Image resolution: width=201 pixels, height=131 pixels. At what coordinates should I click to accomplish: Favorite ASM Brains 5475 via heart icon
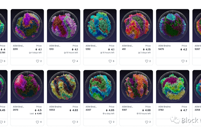click(x=183, y=61)
